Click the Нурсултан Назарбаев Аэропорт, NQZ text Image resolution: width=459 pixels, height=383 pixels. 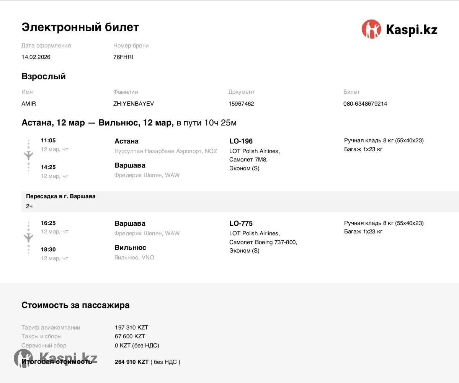(x=166, y=151)
